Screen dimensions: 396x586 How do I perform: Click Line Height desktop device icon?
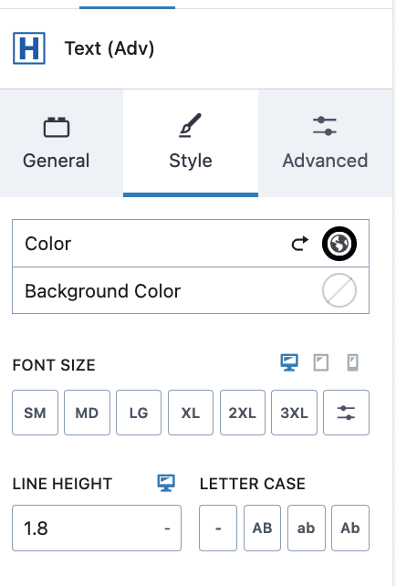(x=166, y=483)
